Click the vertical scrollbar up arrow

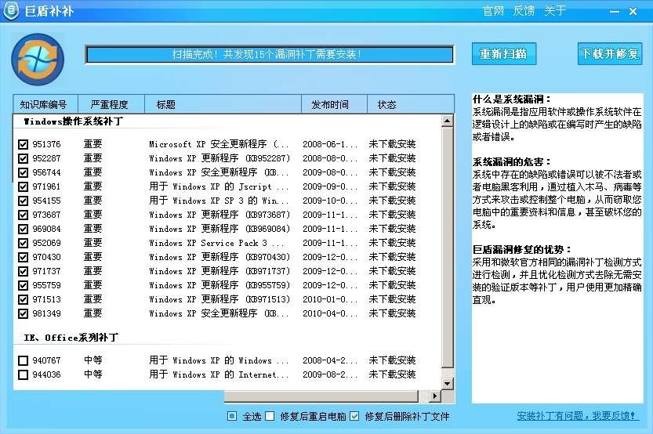pyautogui.click(x=448, y=121)
